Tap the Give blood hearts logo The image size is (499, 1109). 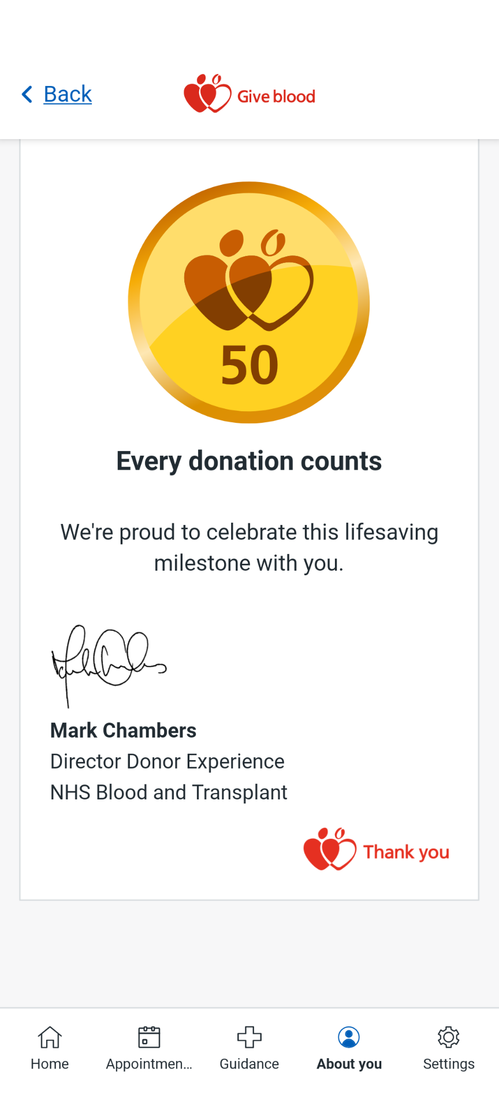click(207, 94)
